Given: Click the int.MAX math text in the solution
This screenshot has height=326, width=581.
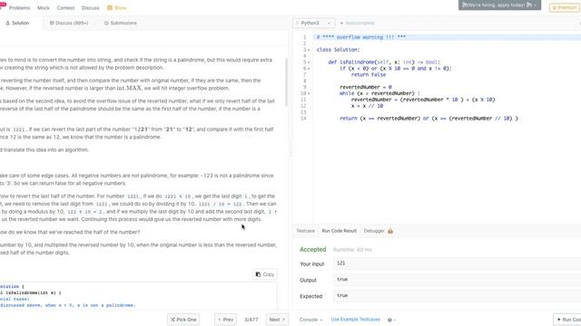Looking at the screenshot, I should pyautogui.click(x=129, y=88).
